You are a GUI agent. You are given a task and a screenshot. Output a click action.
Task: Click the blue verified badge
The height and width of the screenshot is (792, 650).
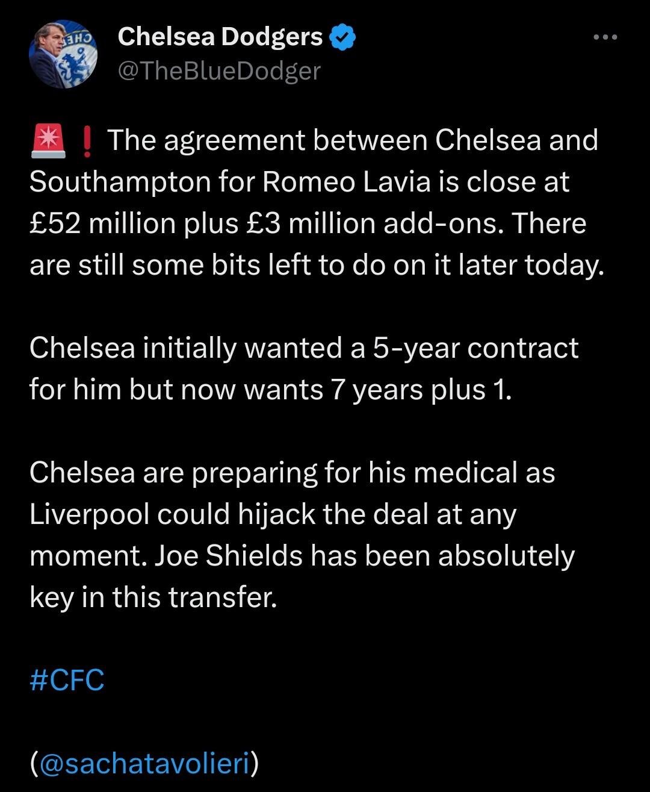point(343,37)
